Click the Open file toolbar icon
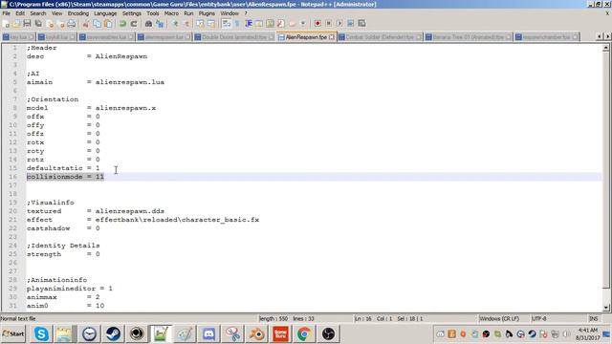Screen dimensions: 612x344 [x=16, y=24]
